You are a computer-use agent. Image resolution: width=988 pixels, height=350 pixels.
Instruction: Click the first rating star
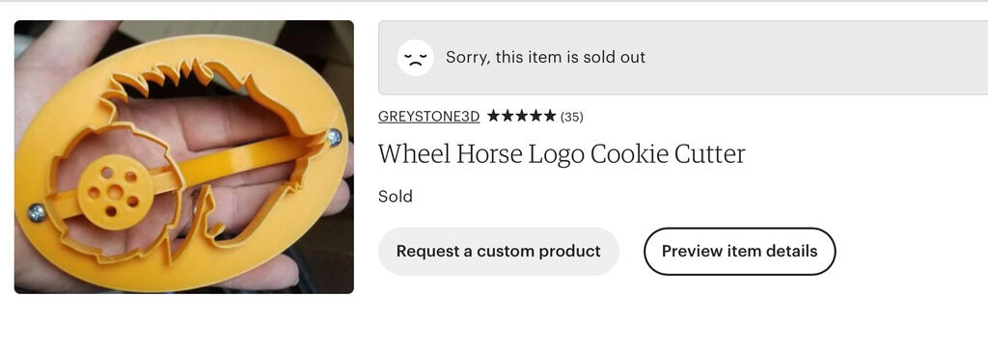click(493, 116)
